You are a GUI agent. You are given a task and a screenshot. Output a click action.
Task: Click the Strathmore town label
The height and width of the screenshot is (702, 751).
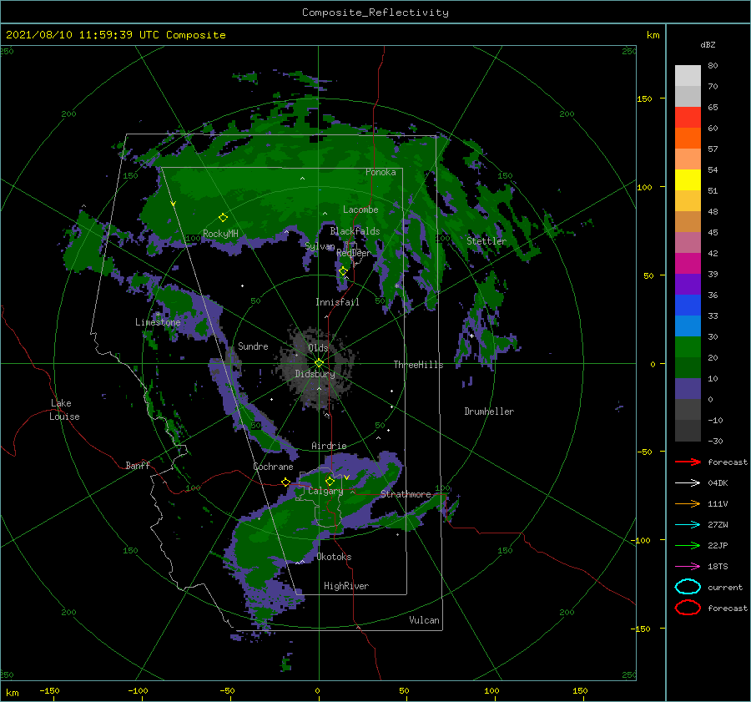point(406,494)
